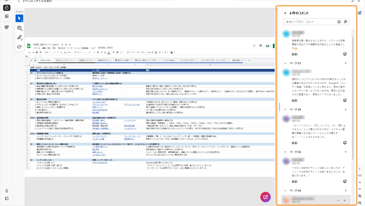The width and height of the screenshot is (365, 206).
Task: Add reaction to the page 38 comment
Action: tap(345, 143)
